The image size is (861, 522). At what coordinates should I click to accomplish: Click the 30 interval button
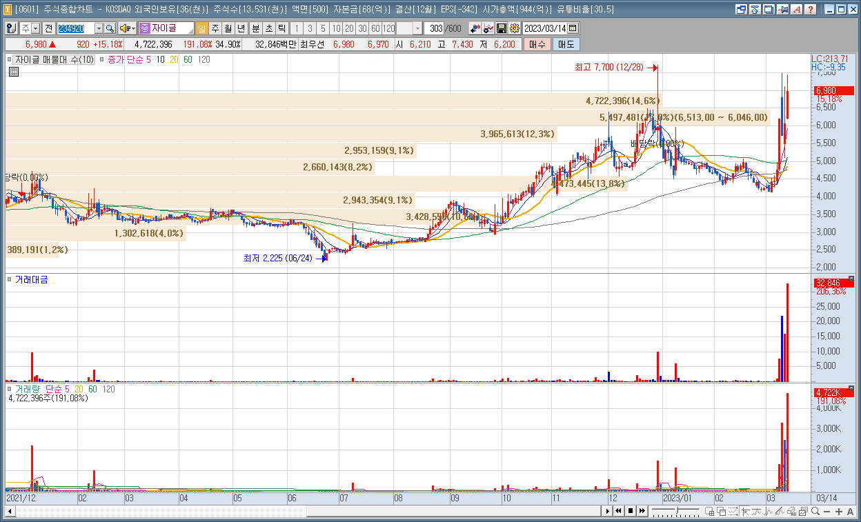[x=362, y=28]
